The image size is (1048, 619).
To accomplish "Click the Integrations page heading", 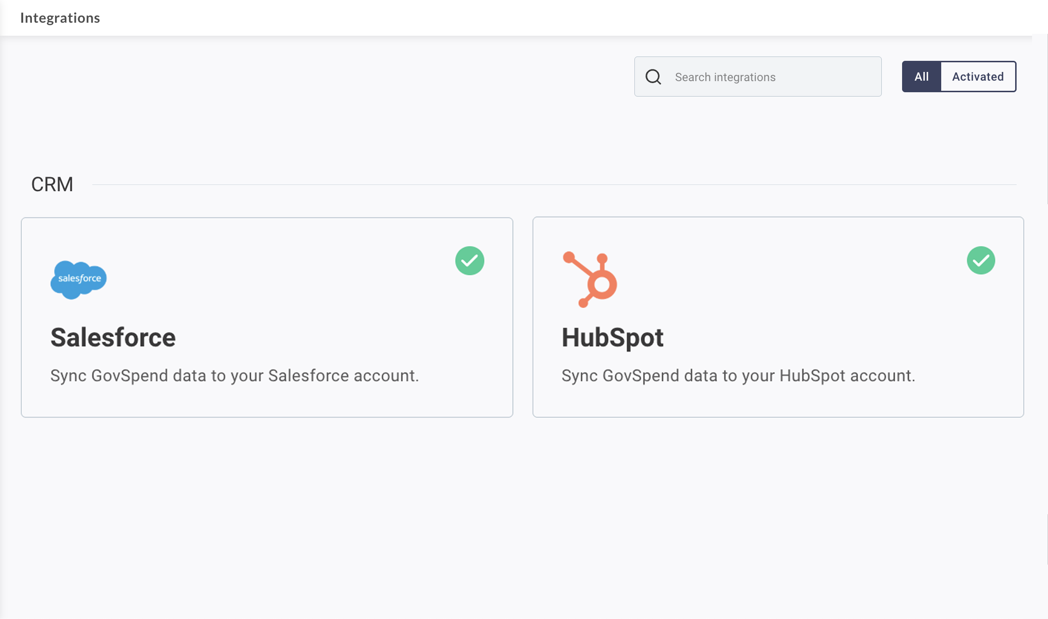I will click(60, 18).
